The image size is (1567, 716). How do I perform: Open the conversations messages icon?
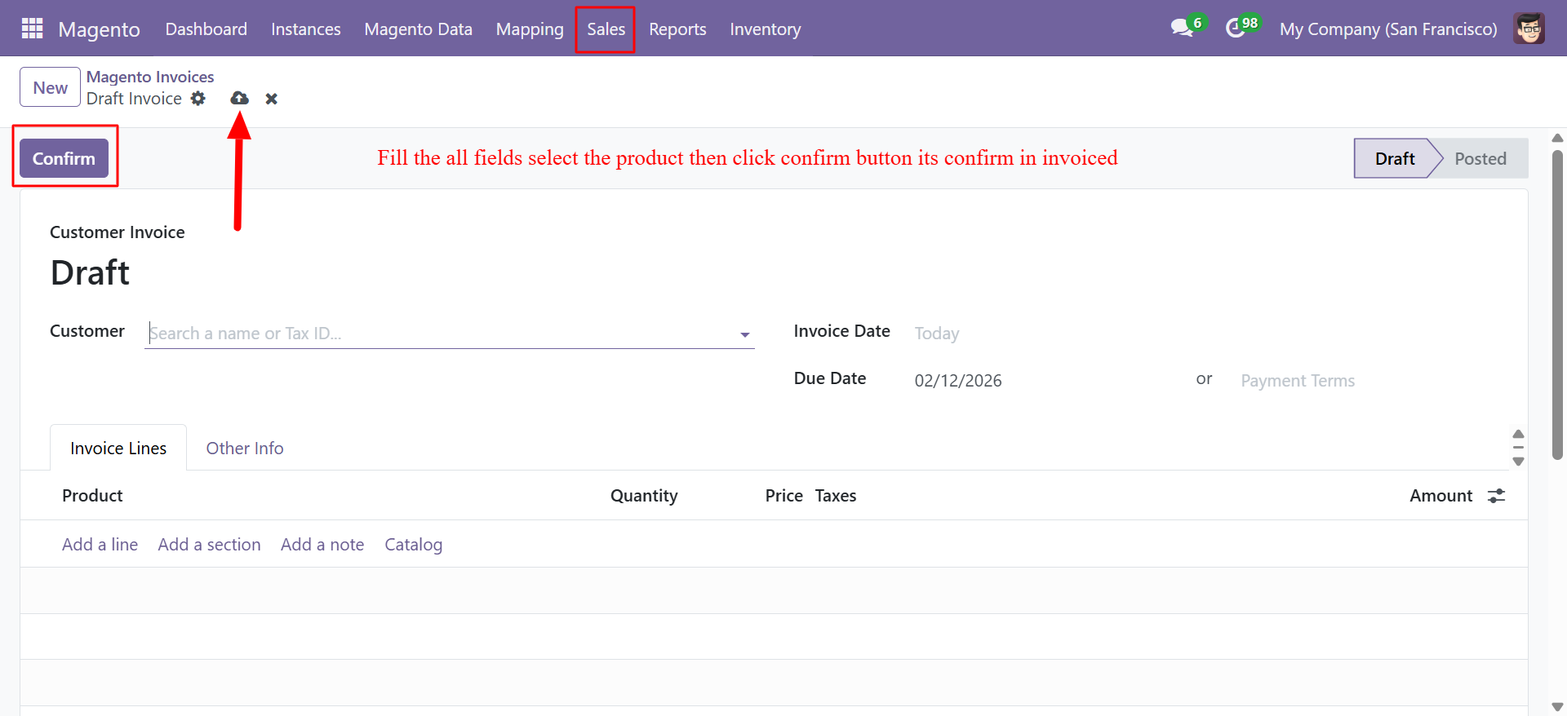pyautogui.click(x=1182, y=28)
